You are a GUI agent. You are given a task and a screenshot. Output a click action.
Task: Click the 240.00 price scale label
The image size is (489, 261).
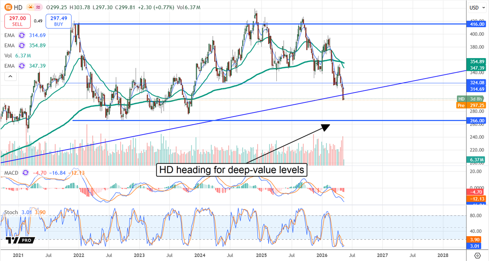coord(476,137)
